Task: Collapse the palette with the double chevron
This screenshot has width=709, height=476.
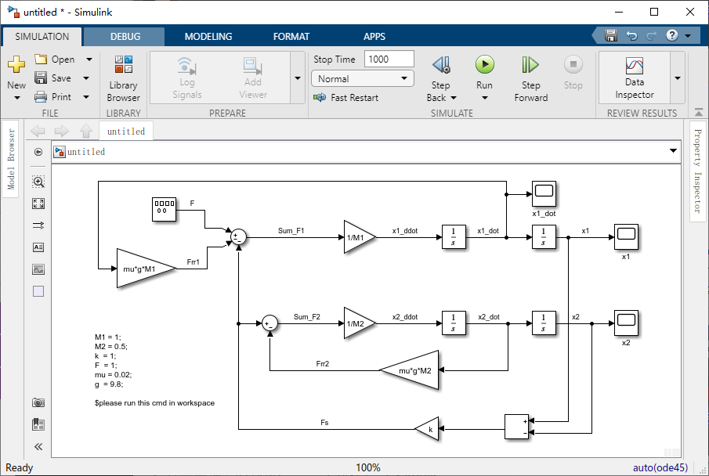Action: (38, 446)
